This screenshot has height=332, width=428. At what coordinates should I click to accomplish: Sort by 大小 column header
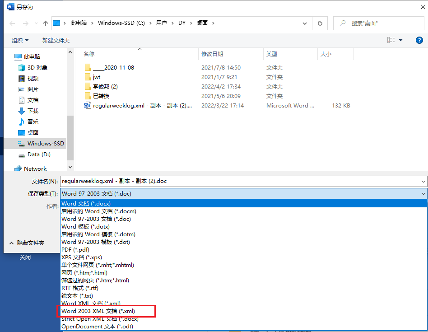pos(326,54)
